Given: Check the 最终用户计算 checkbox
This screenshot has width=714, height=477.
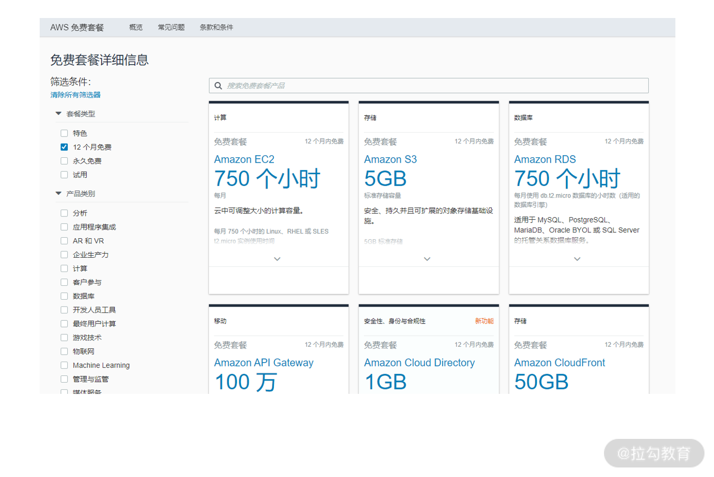Looking at the screenshot, I should pos(64,323).
